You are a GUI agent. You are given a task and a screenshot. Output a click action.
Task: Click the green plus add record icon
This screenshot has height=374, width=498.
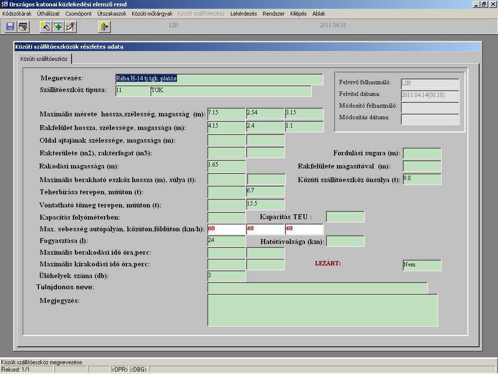[58, 26]
